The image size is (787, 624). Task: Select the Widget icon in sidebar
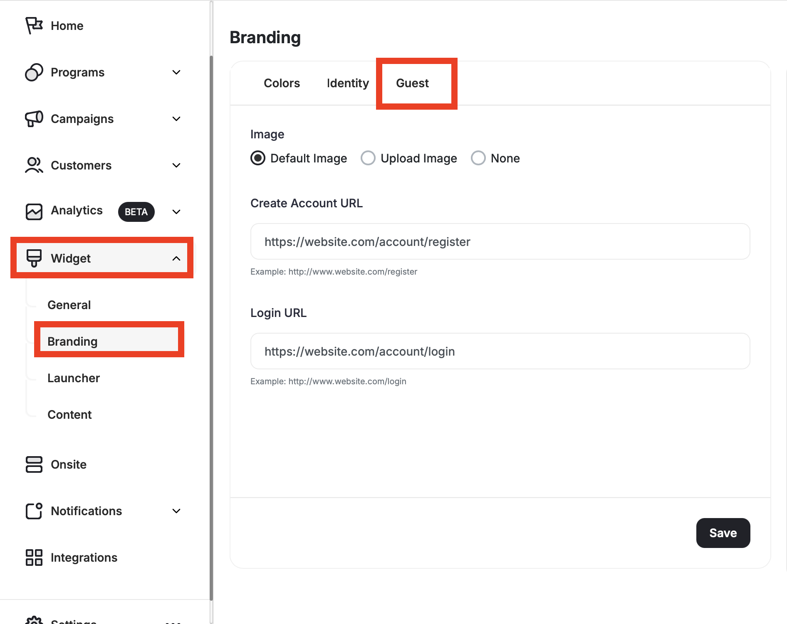tap(34, 258)
